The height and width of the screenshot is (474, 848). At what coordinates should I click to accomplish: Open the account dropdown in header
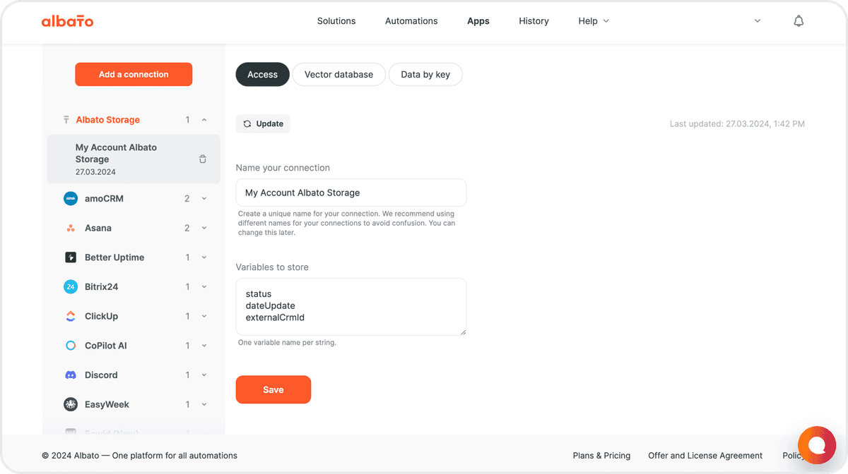coord(758,21)
